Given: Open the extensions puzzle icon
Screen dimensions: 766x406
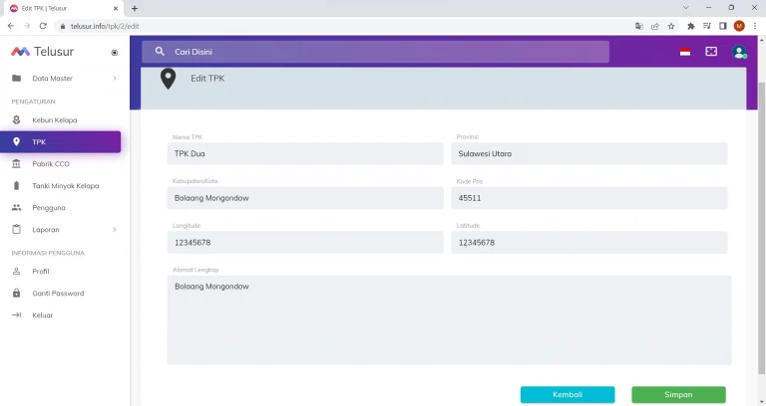Looking at the screenshot, I should point(691,26).
